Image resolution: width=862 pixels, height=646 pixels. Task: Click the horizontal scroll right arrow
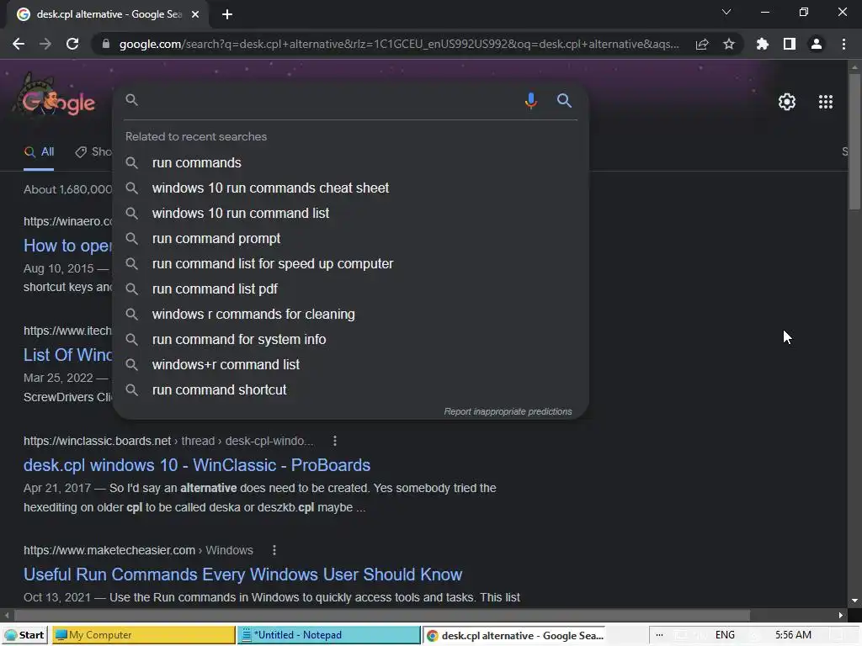(x=841, y=615)
